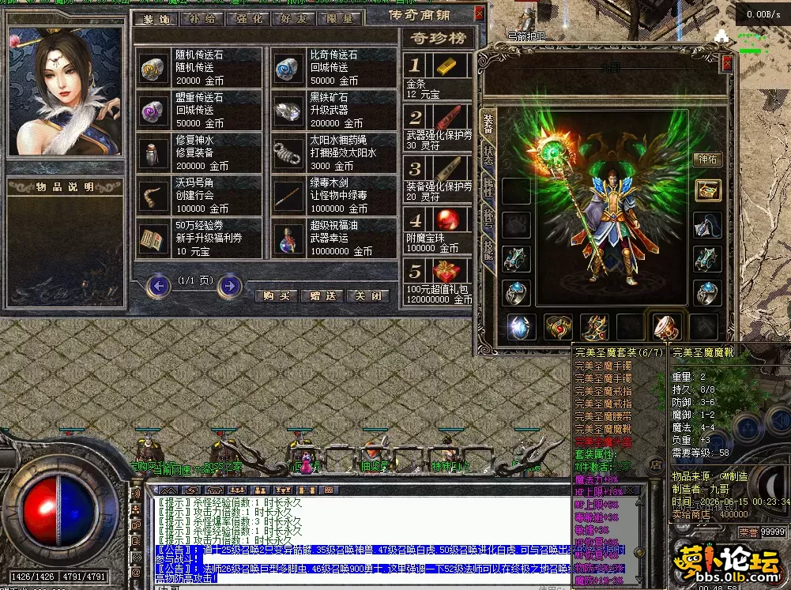The image size is (791, 590).
Task: Click the left-side bracelet equipment slot
Action: 517,259
